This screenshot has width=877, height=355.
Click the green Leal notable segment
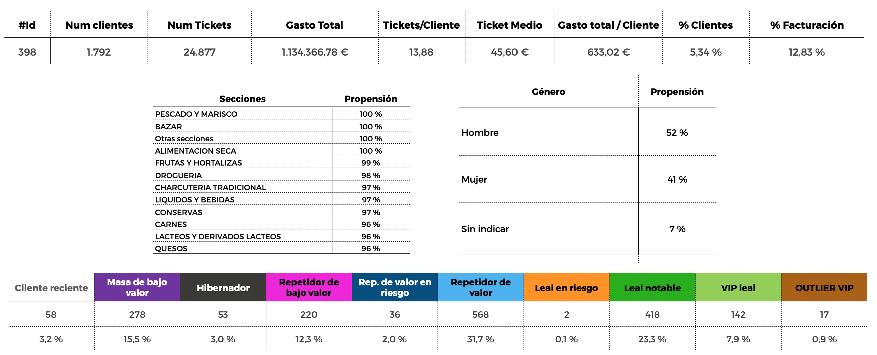(x=652, y=288)
